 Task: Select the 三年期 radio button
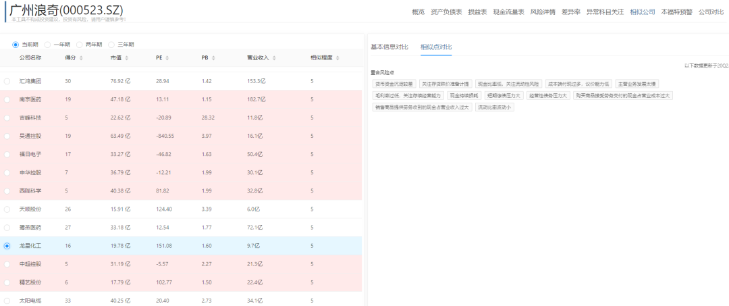[111, 45]
